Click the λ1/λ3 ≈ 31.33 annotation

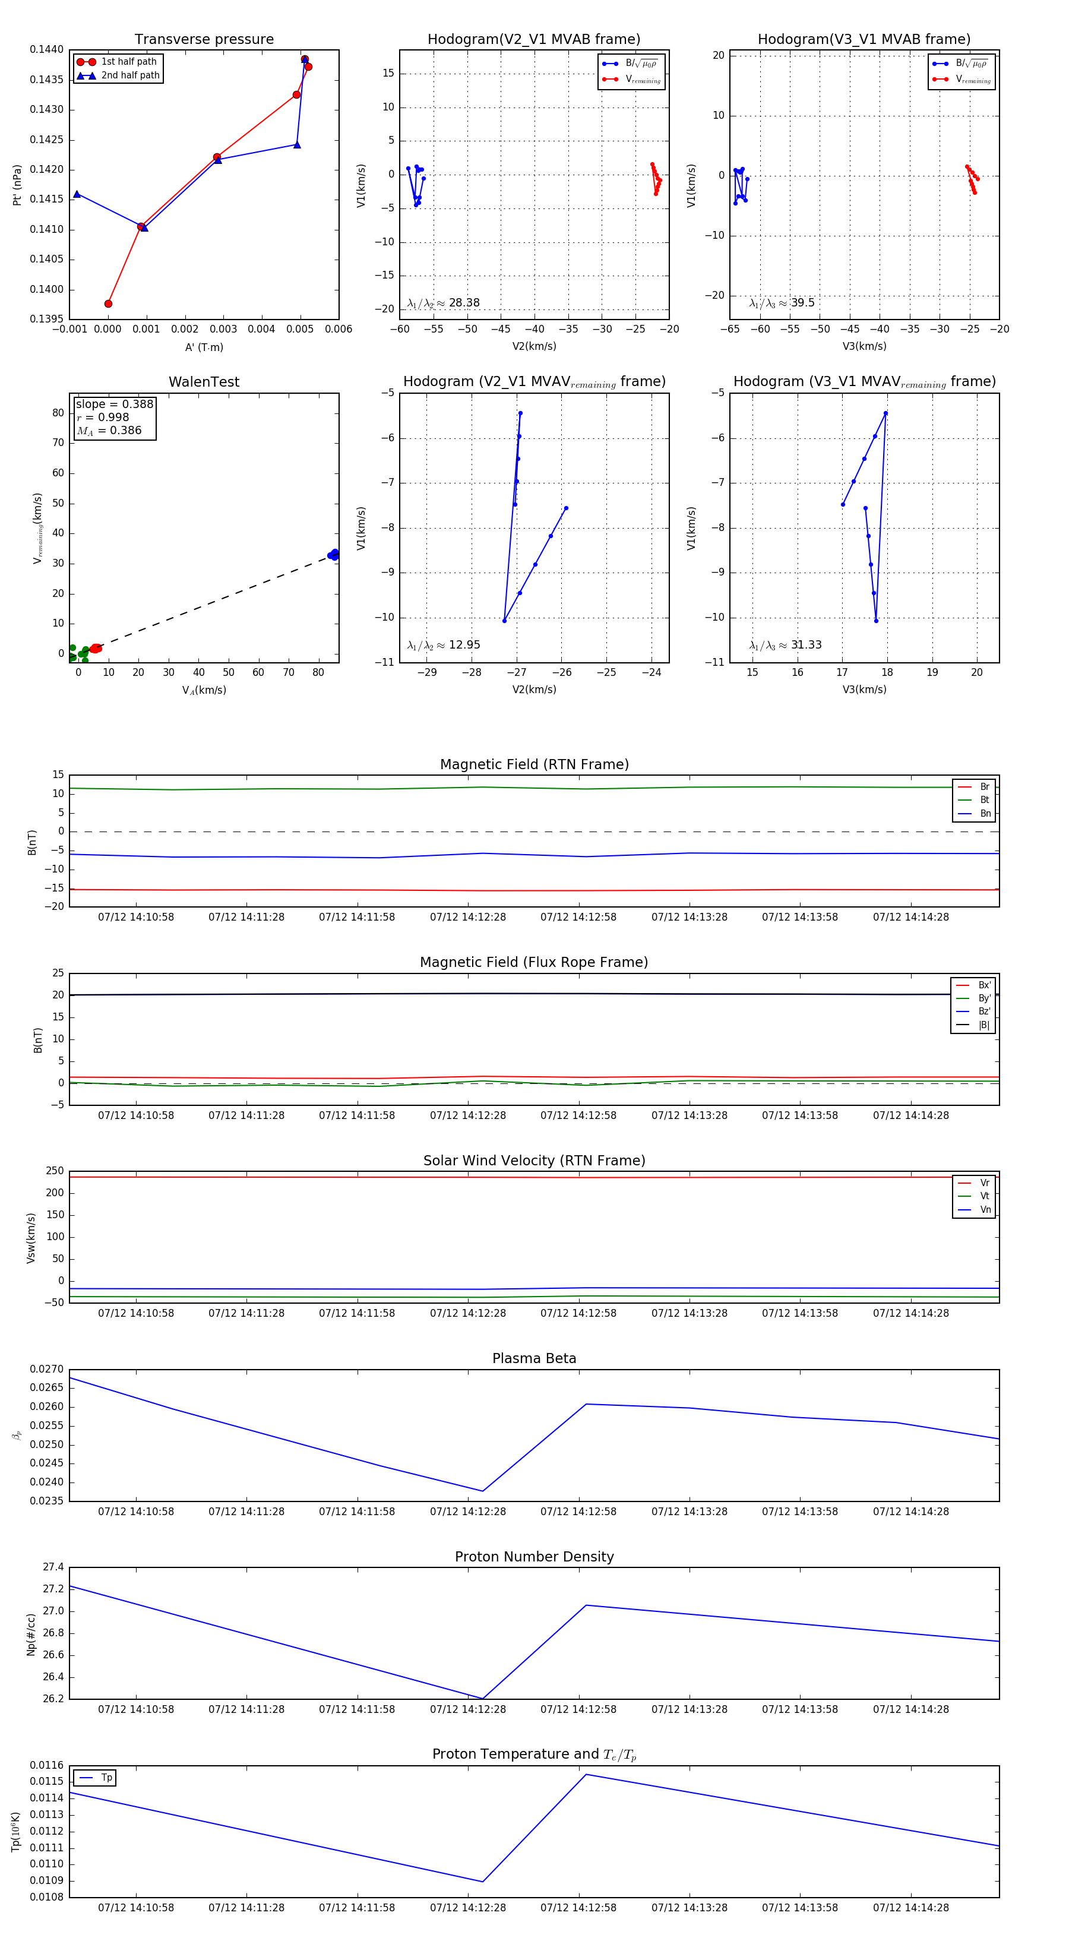coord(785,644)
